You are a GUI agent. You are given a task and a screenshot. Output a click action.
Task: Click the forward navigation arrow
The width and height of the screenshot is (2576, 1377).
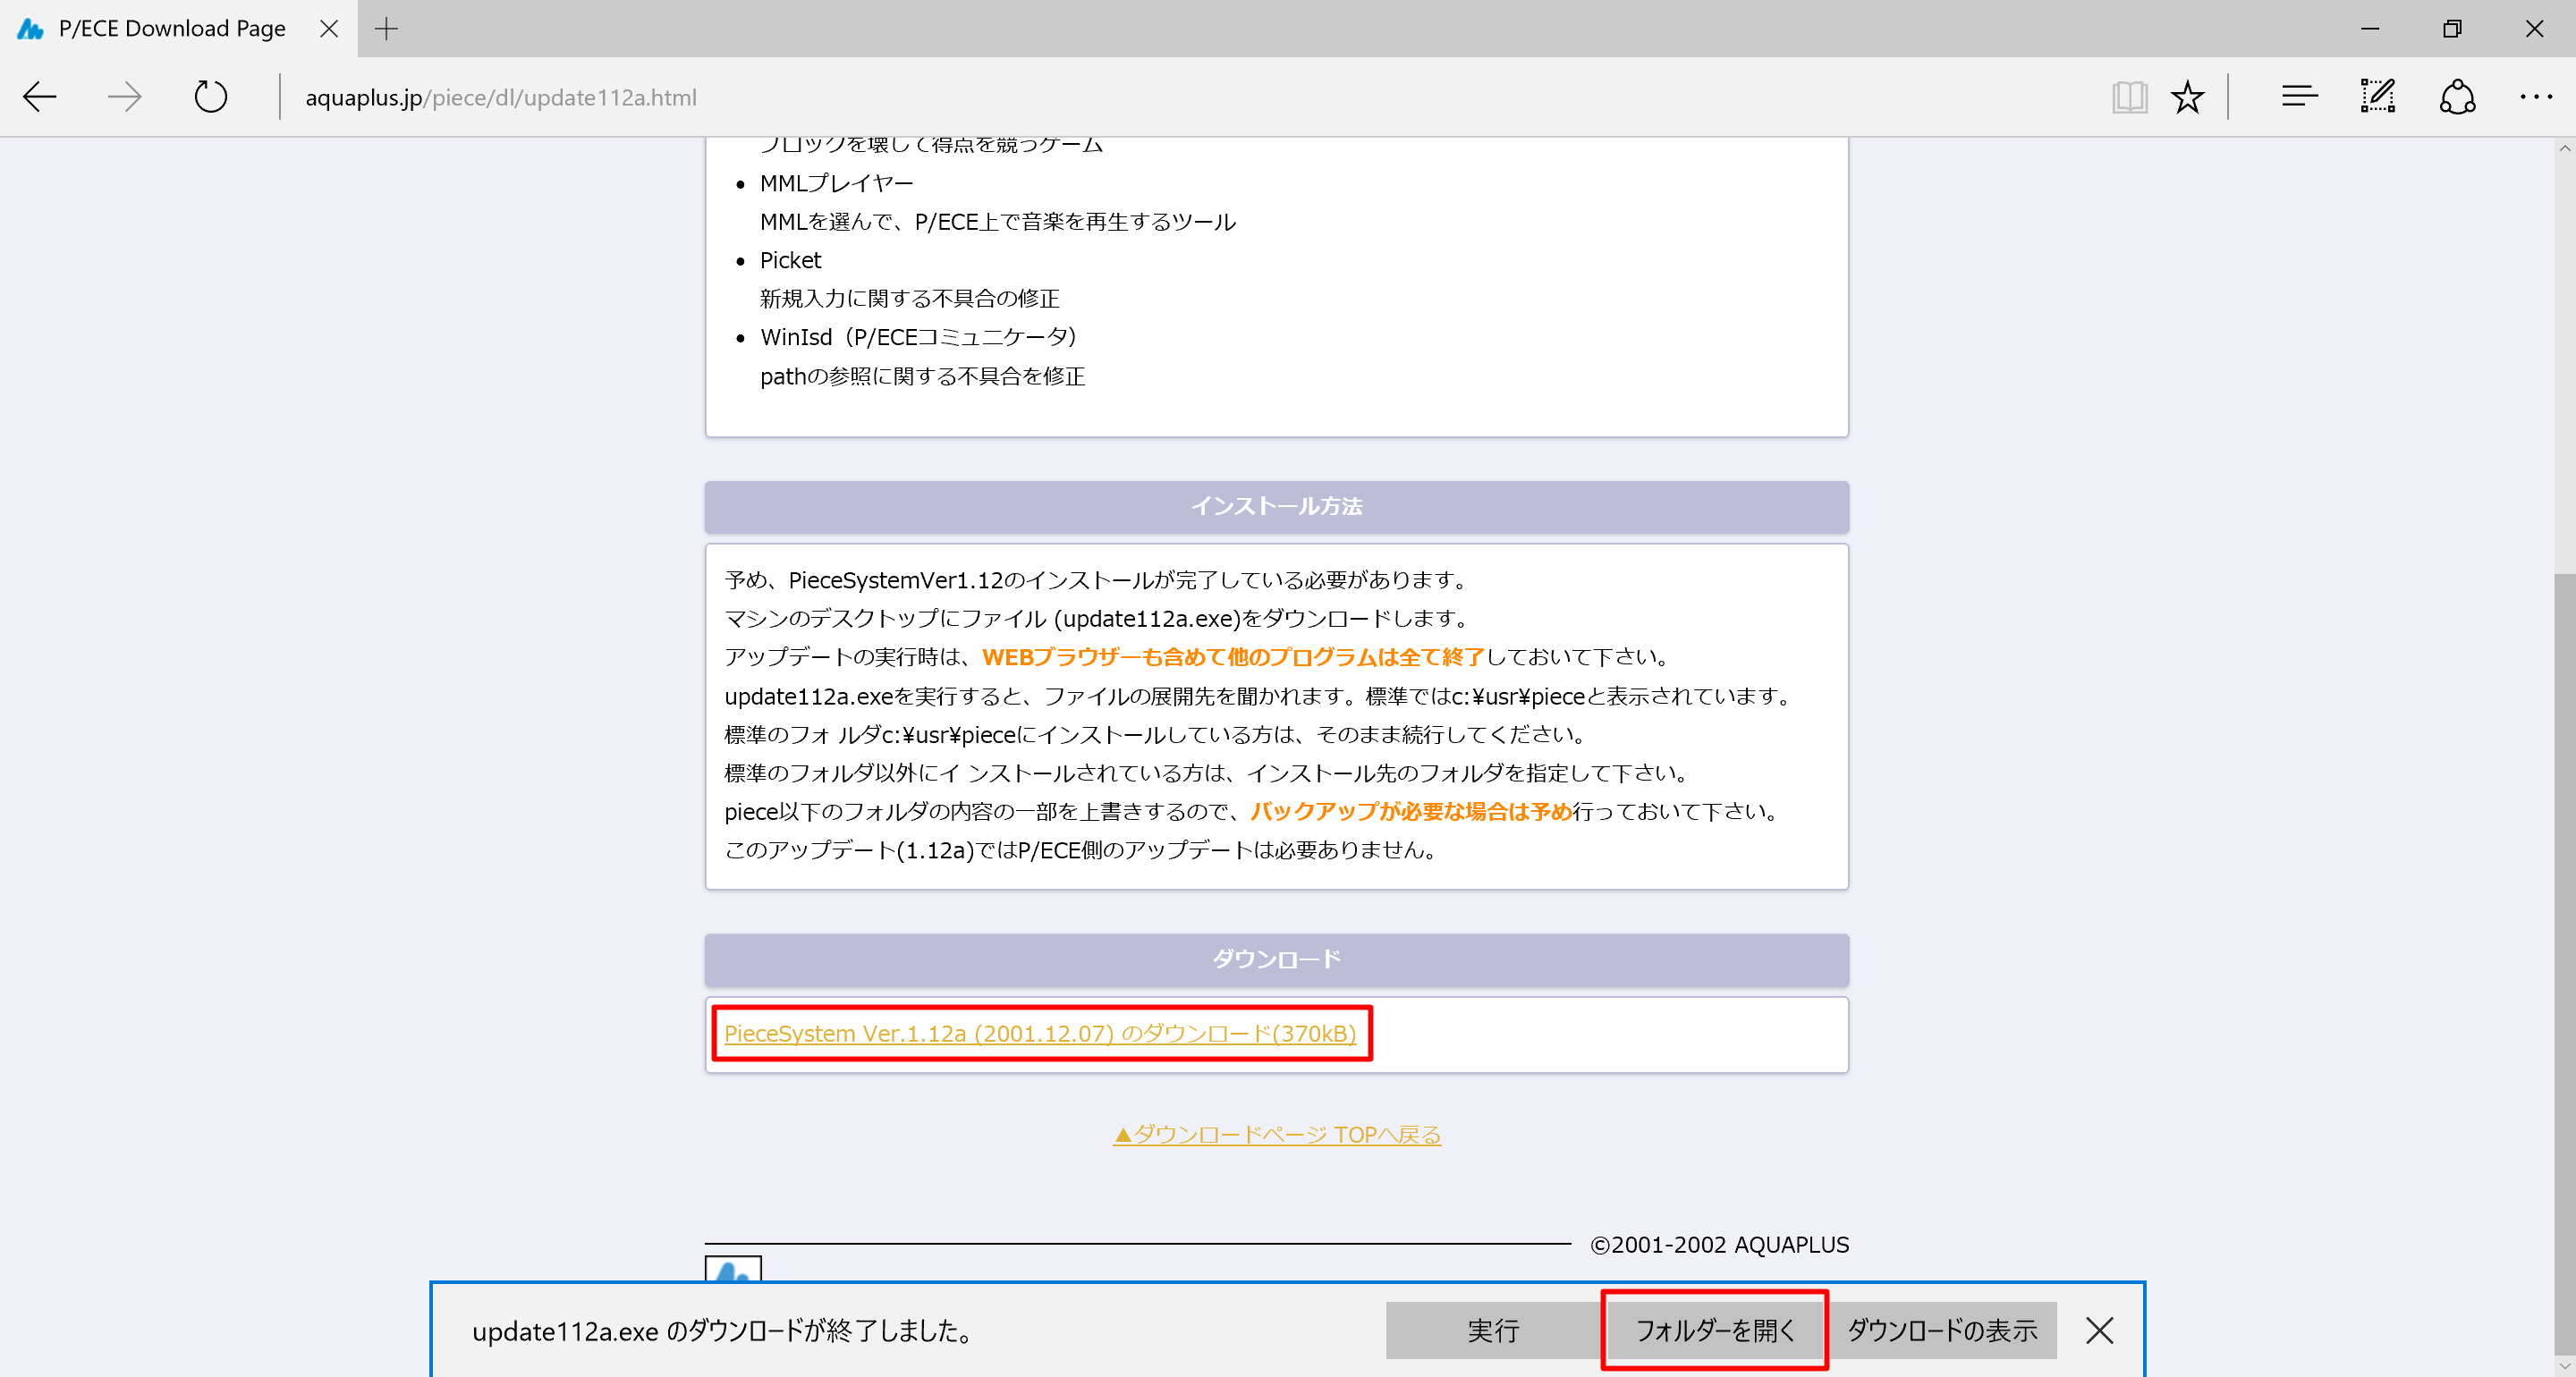(x=125, y=97)
